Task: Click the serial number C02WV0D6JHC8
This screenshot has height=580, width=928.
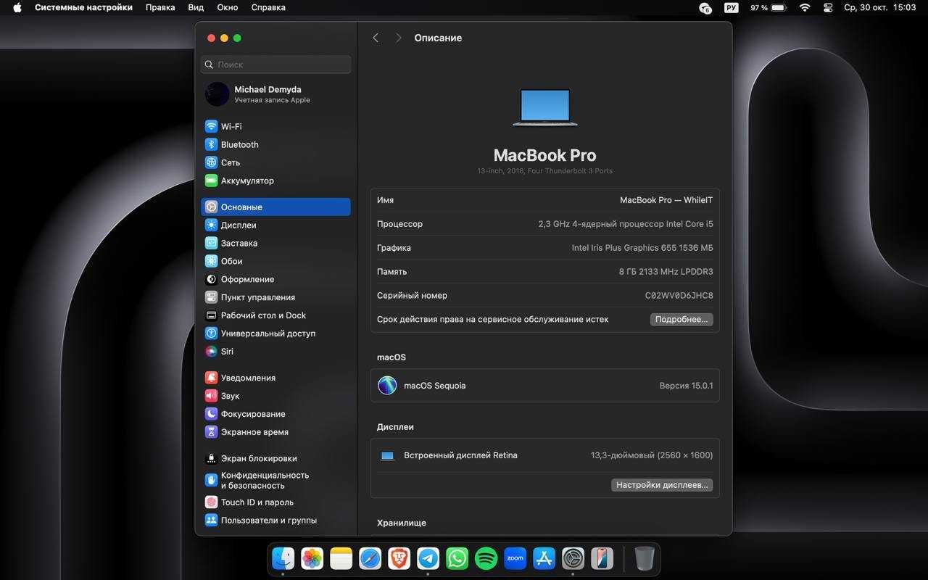Action: click(679, 296)
